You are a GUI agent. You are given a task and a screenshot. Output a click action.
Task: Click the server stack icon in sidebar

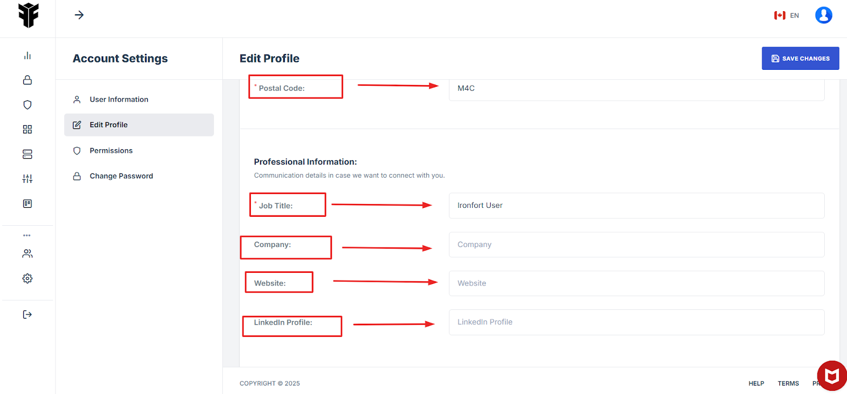[x=28, y=154]
